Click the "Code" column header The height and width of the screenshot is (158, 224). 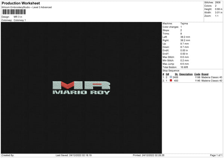tap(197, 74)
